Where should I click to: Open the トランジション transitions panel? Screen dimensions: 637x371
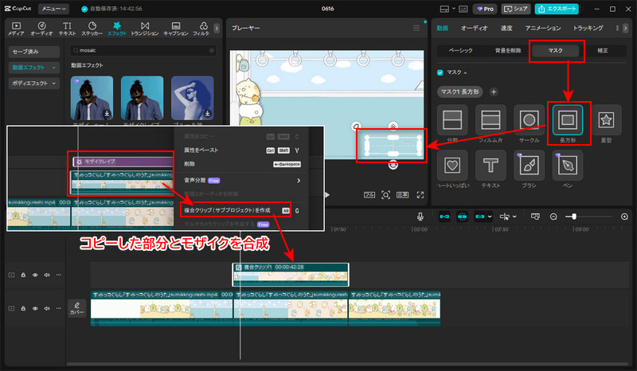pyautogui.click(x=145, y=29)
